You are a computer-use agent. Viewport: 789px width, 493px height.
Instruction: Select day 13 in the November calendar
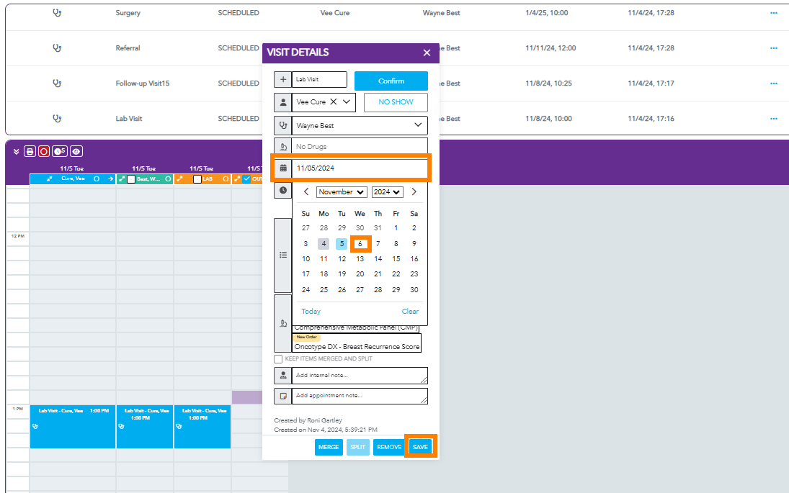pyautogui.click(x=360, y=259)
